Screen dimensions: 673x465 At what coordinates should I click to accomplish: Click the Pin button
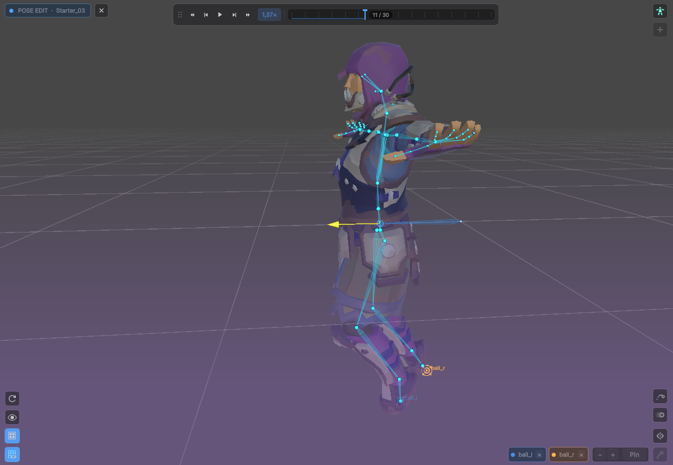coord(634,455)
